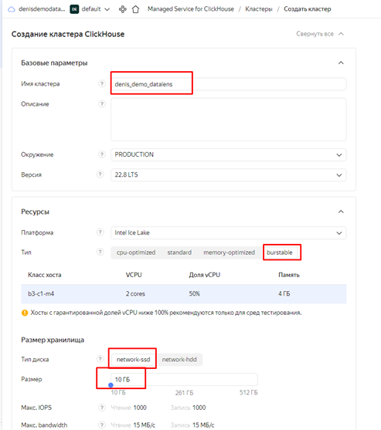381x430 pixels.
Task: Click the Размер 10 ГБ input field
Action: tap(184, 380)
